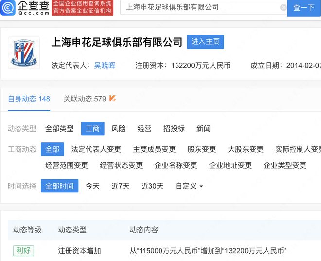
Task: Click the 注册资本增加 dynamic type cell
Action: (x=79, y=251)
